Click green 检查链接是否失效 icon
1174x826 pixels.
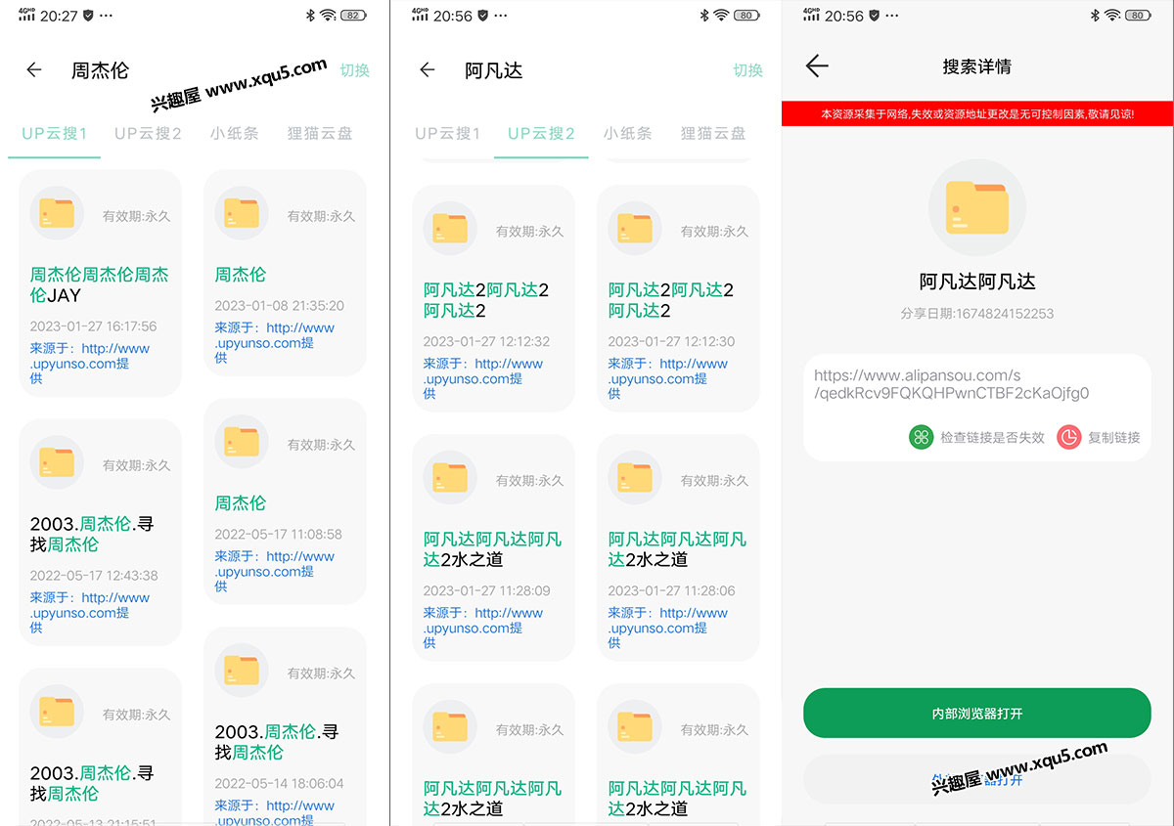click(921, 437)
